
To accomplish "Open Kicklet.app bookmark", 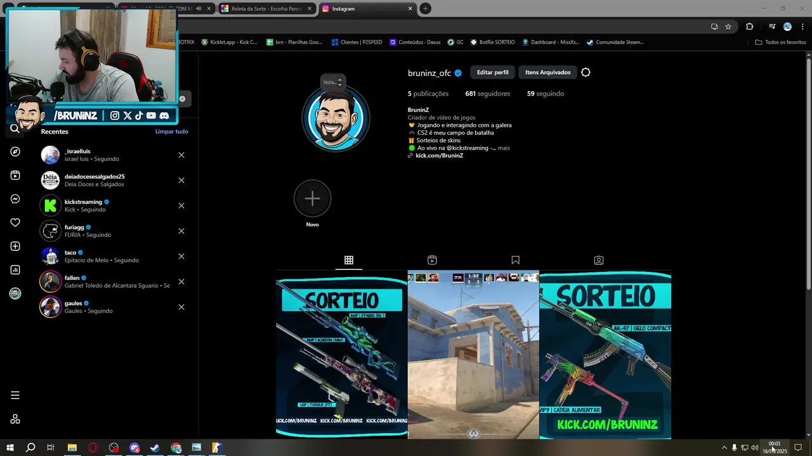I will 229,42.
